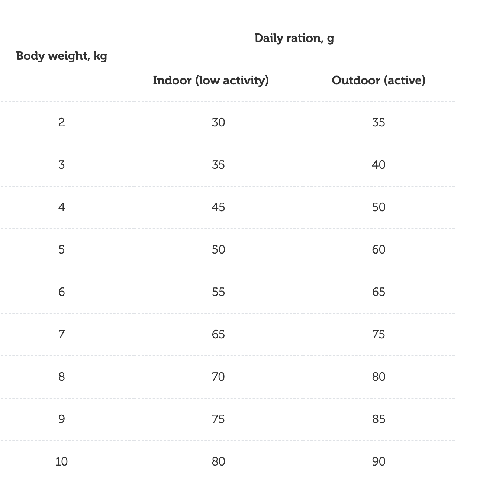
Task: Select the indoor ration value 45
Action: tap(218, 207)
